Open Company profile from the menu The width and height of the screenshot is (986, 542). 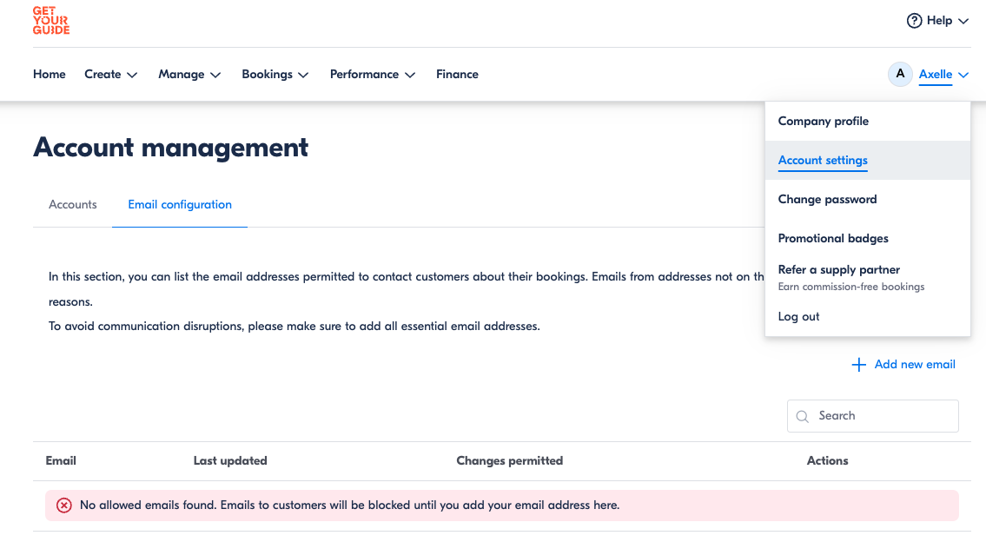pos(824,122)
